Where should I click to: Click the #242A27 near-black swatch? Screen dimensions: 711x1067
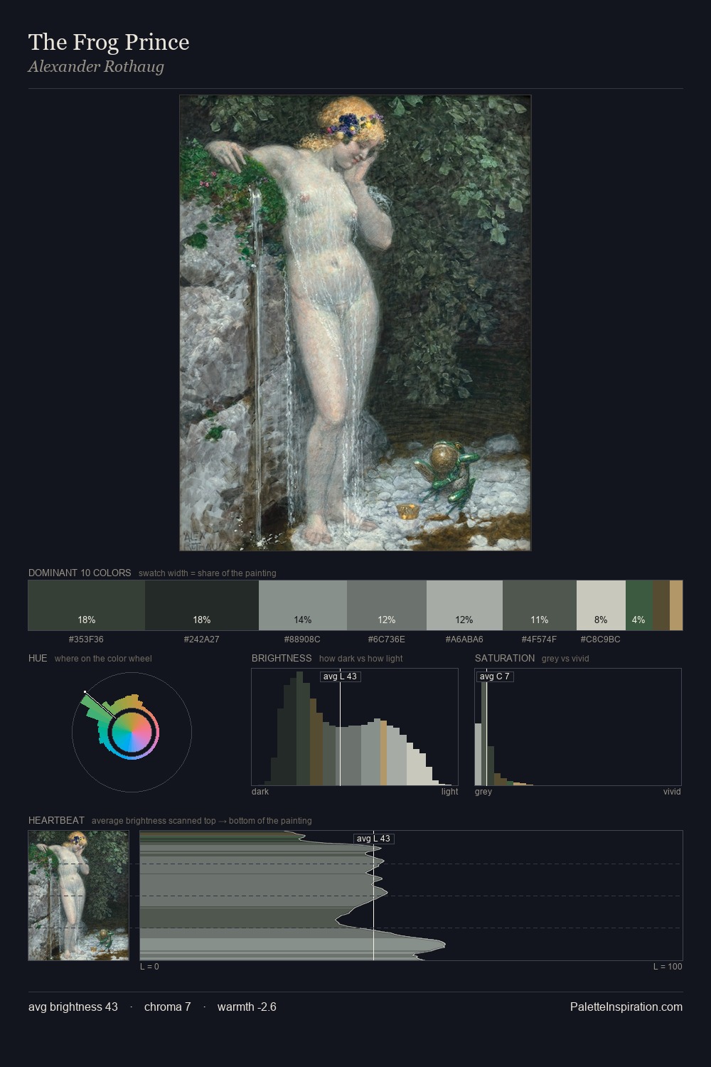point(202,605)
